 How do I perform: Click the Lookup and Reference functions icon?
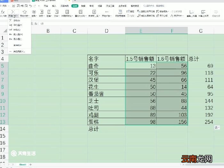pyautogui.click(x=81, y=12)
